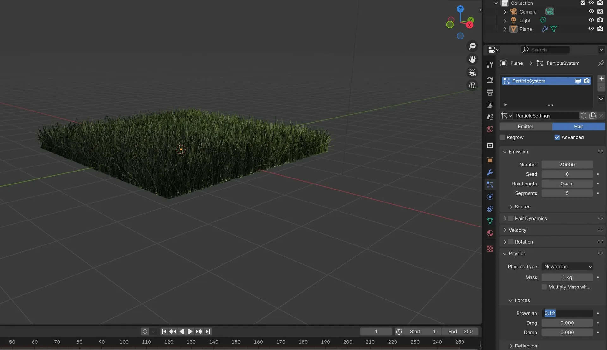Open the Modifiers wrench properties tab
This screenshot has width=607, height=350.
pos(490,172)
